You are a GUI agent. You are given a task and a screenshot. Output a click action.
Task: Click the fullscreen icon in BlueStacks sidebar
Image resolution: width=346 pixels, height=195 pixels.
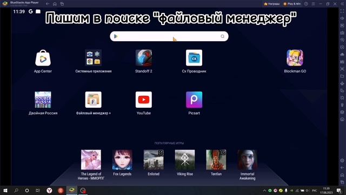click(342, 11)
